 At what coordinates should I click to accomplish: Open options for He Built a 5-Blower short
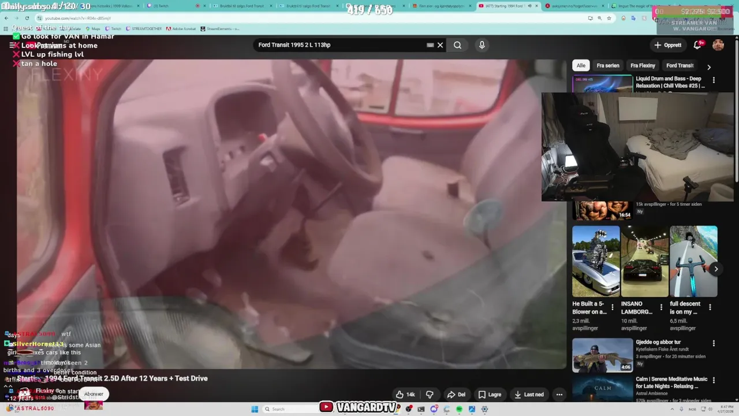[613, 307]
